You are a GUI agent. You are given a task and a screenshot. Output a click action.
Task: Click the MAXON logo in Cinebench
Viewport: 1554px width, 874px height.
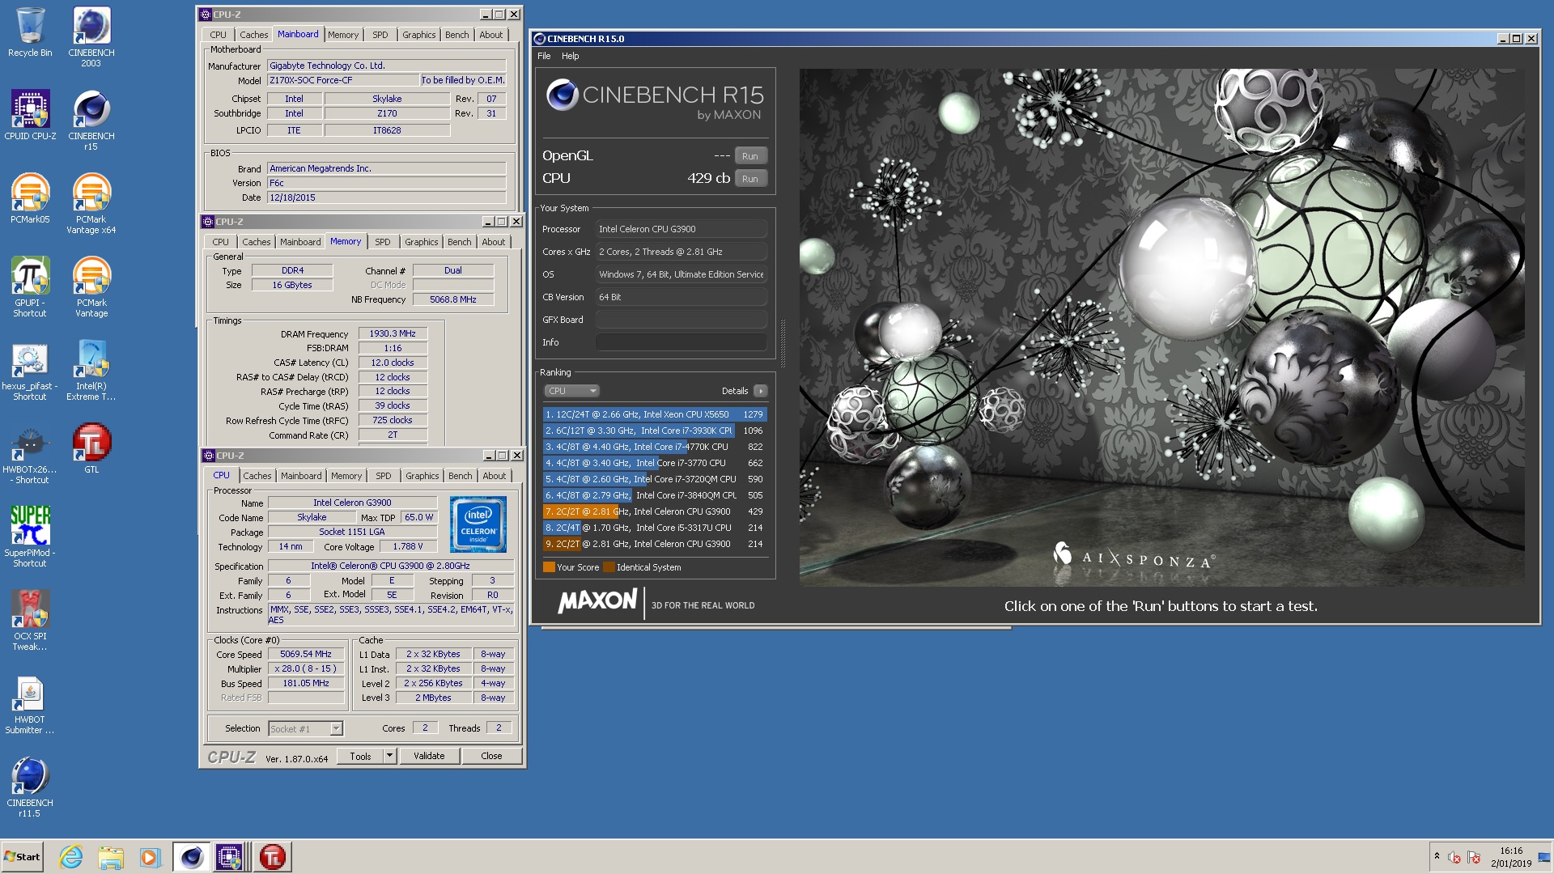(597, 601)
